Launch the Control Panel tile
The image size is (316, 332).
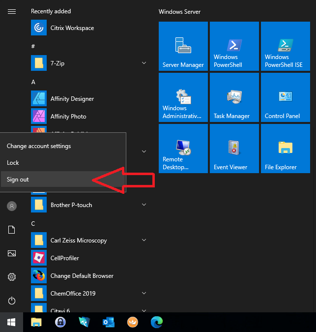[285, 97]
